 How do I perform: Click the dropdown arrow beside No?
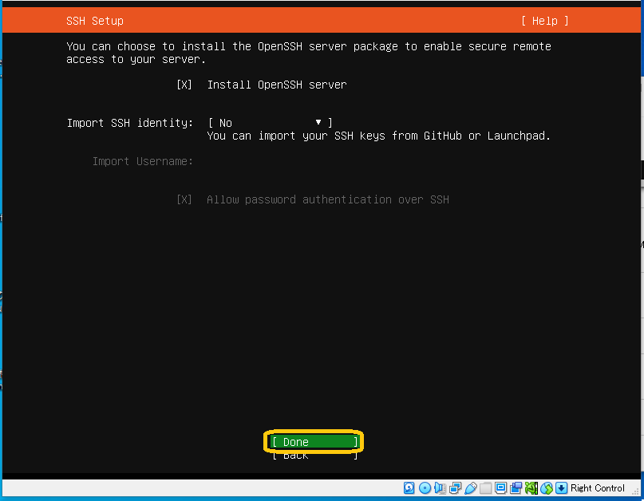[318, 123]
